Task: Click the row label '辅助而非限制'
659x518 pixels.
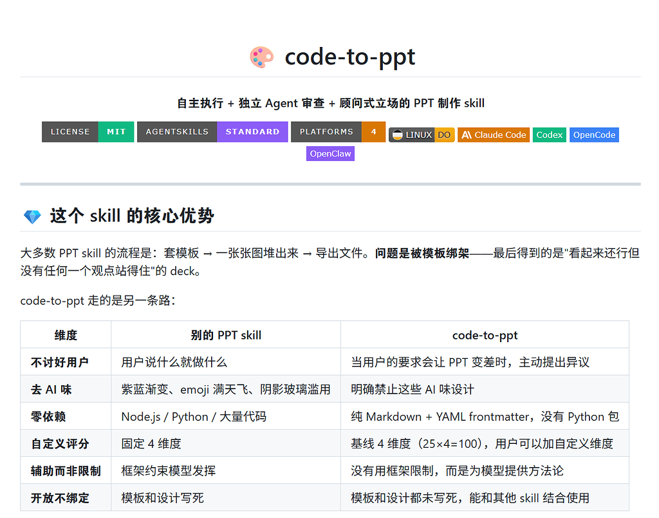Action: click(66, 471)
